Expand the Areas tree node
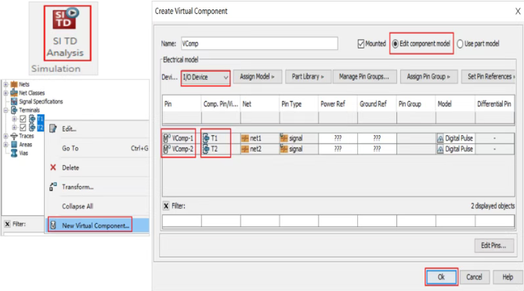The image size is (524, 291). (5, 145)
